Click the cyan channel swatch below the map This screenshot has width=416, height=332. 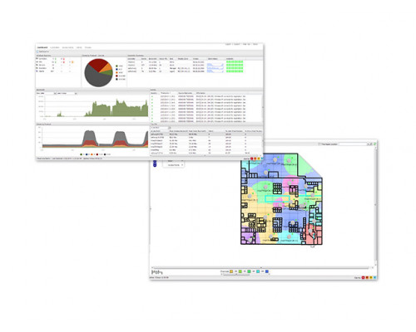[258, 271]
